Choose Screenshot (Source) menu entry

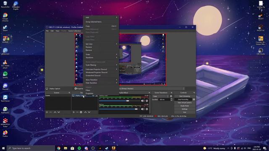click(101, 75)
